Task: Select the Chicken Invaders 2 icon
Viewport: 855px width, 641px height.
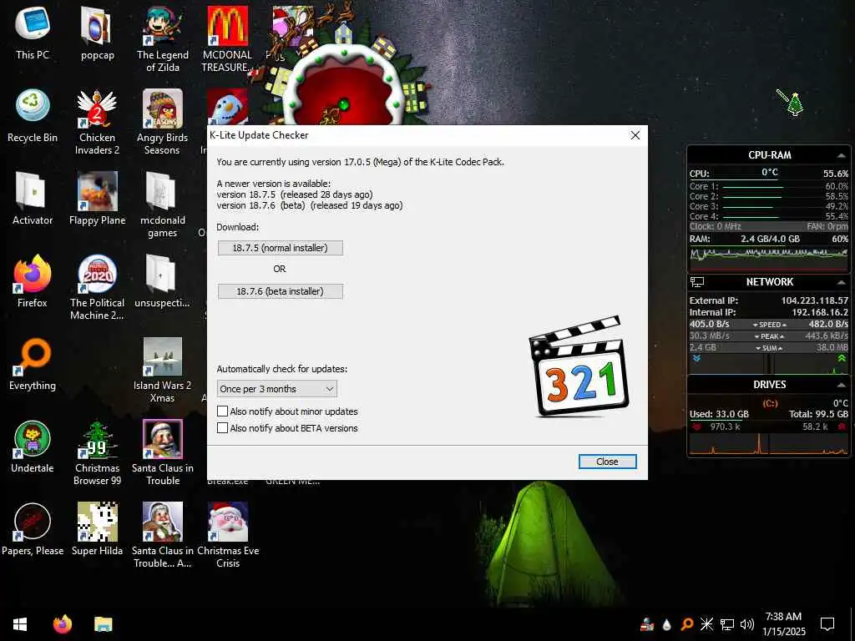Action: (97, 122)
